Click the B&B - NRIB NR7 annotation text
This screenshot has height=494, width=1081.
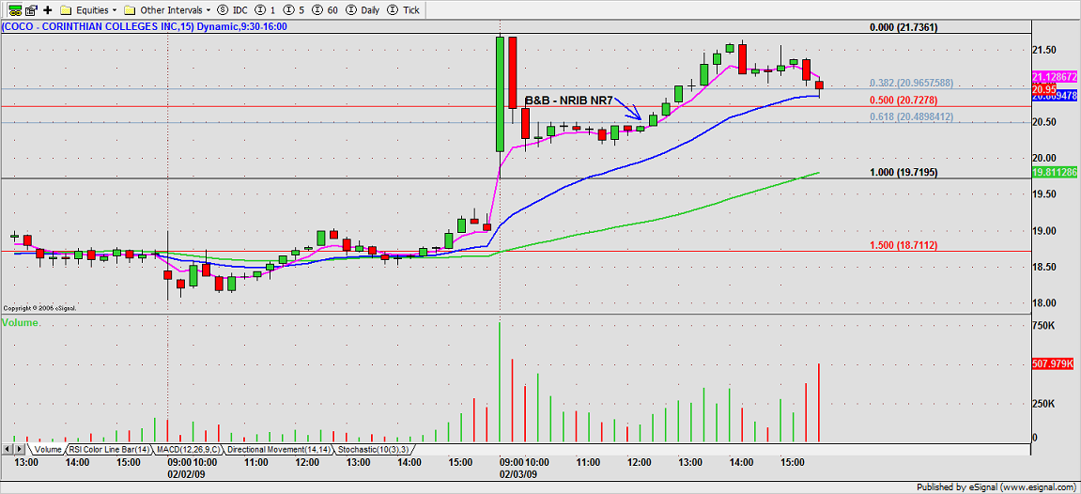pyautogui.click(x=569, y=100)
